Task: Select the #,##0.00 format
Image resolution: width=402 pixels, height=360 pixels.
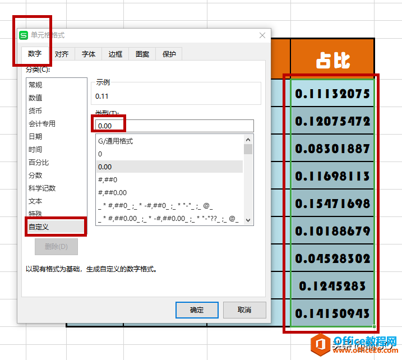Action: coord(169,192)
